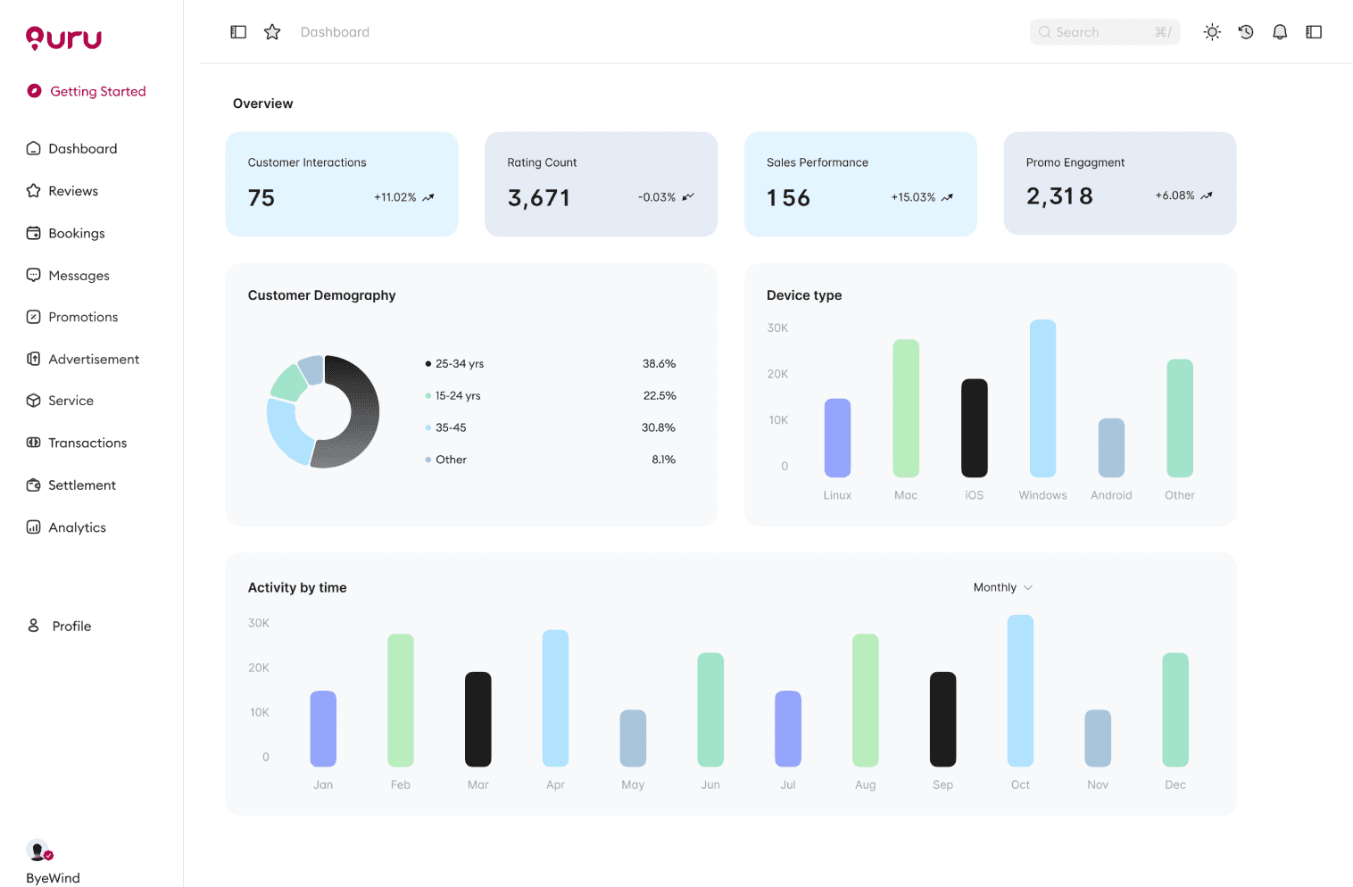
Task: Click the -0.03% downward trend icon
Action: pyautogui.click(x=688, y=197)
